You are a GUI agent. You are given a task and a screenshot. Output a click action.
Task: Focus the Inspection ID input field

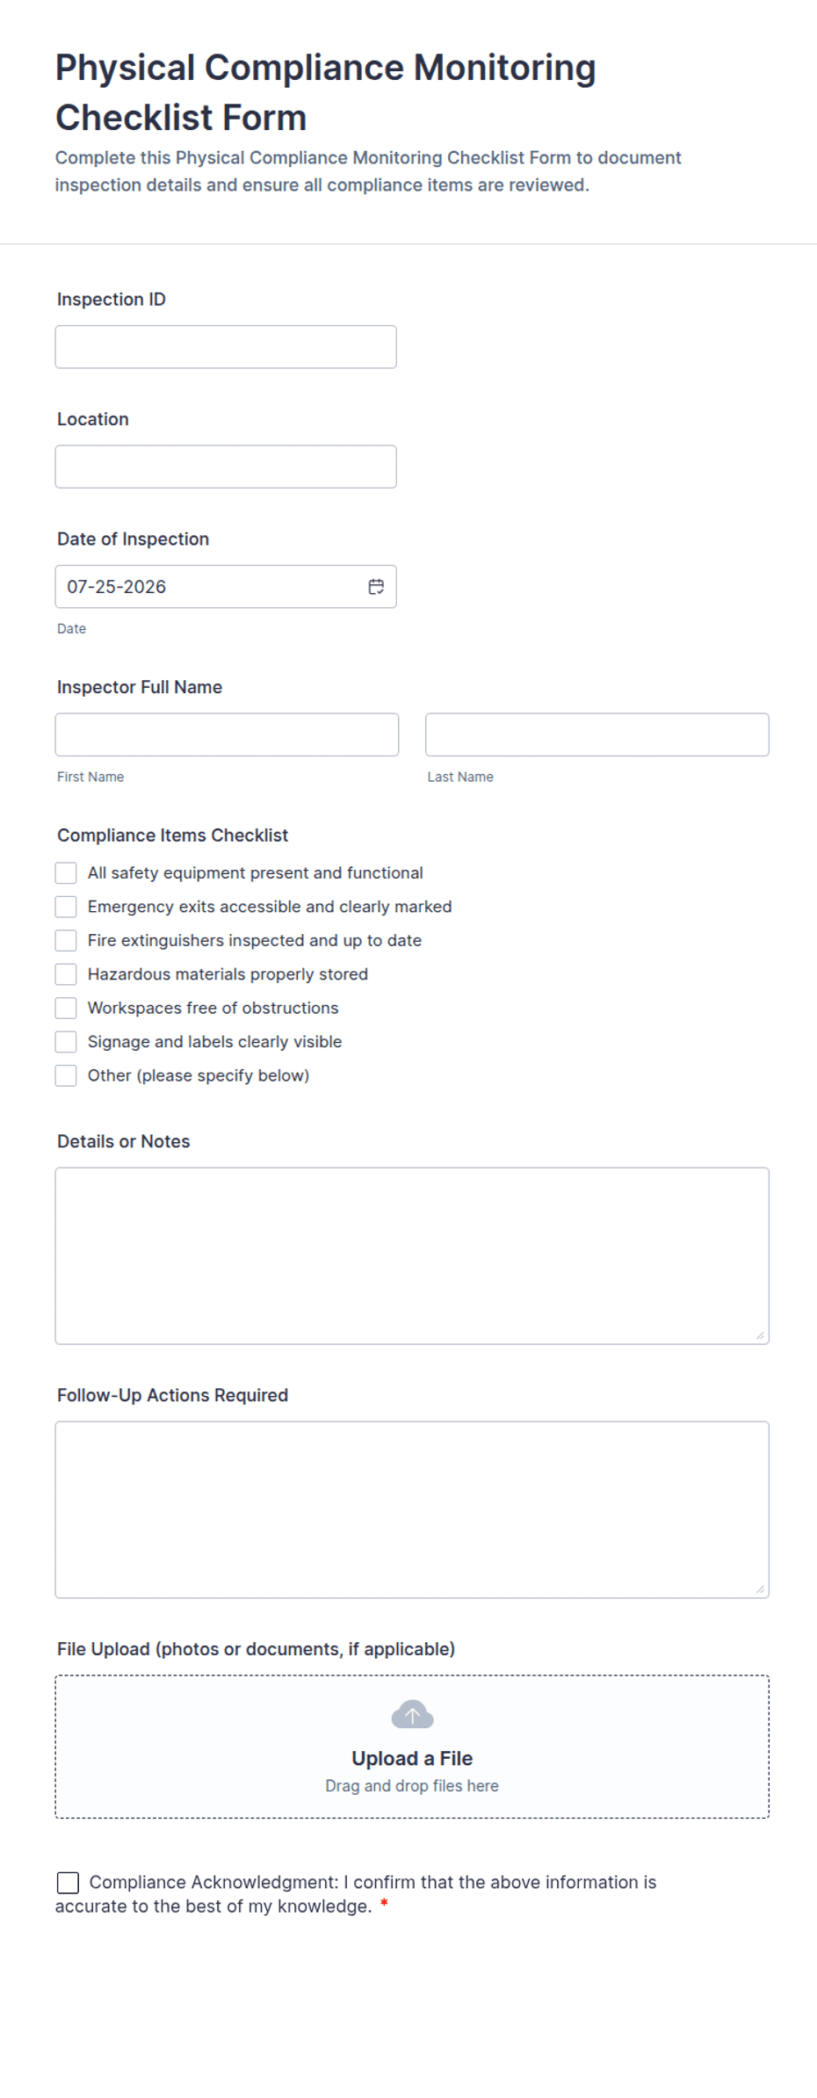click(x=226, y=347)
